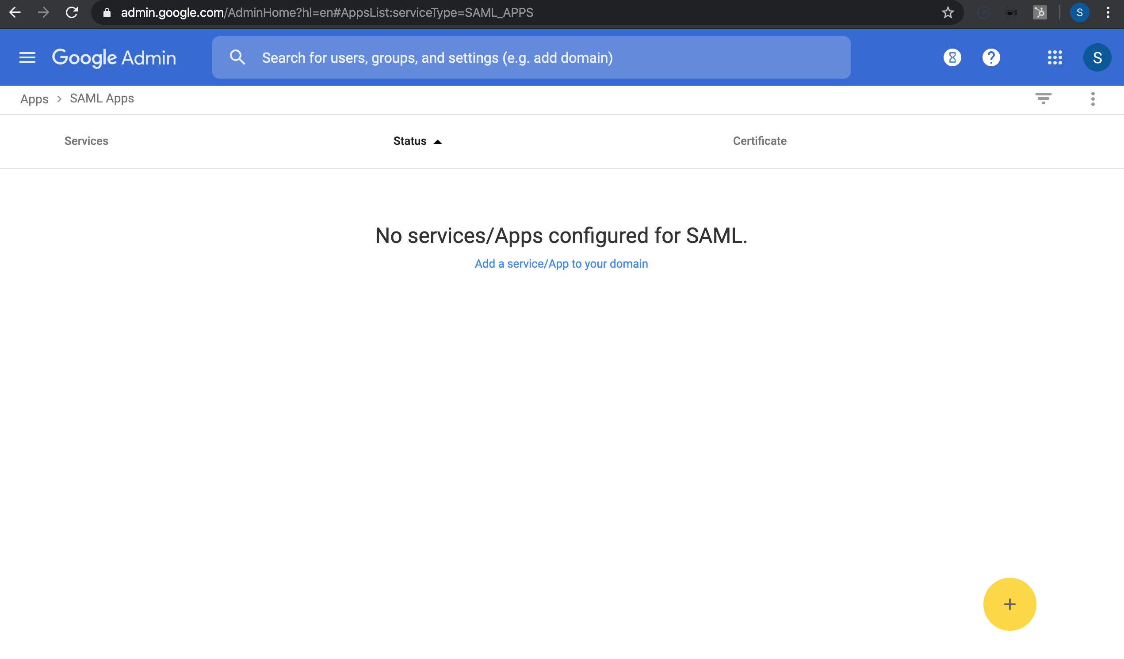Open SAML Apps breadcrumb dropdown
This screenshot has height=659, width=1124.
coord(101,99)
